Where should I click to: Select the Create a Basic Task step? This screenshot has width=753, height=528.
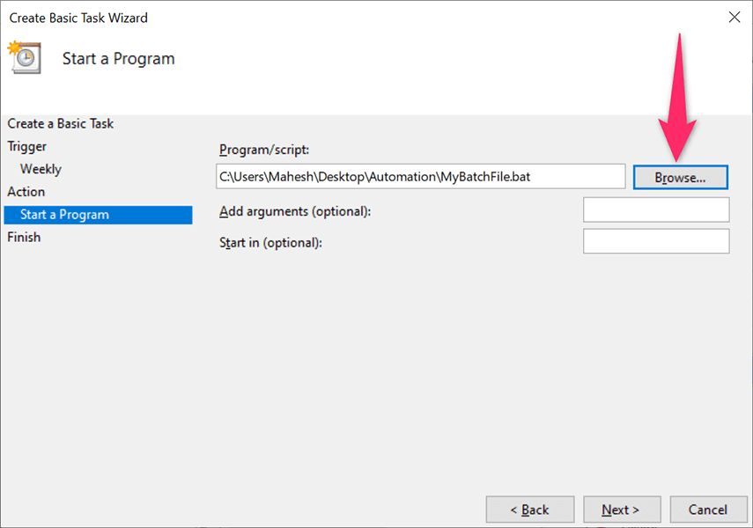61,124
